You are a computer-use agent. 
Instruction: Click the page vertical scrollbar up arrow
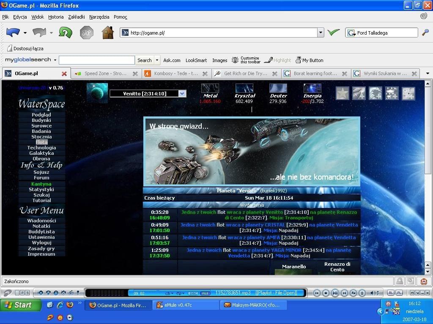point(428,83)
